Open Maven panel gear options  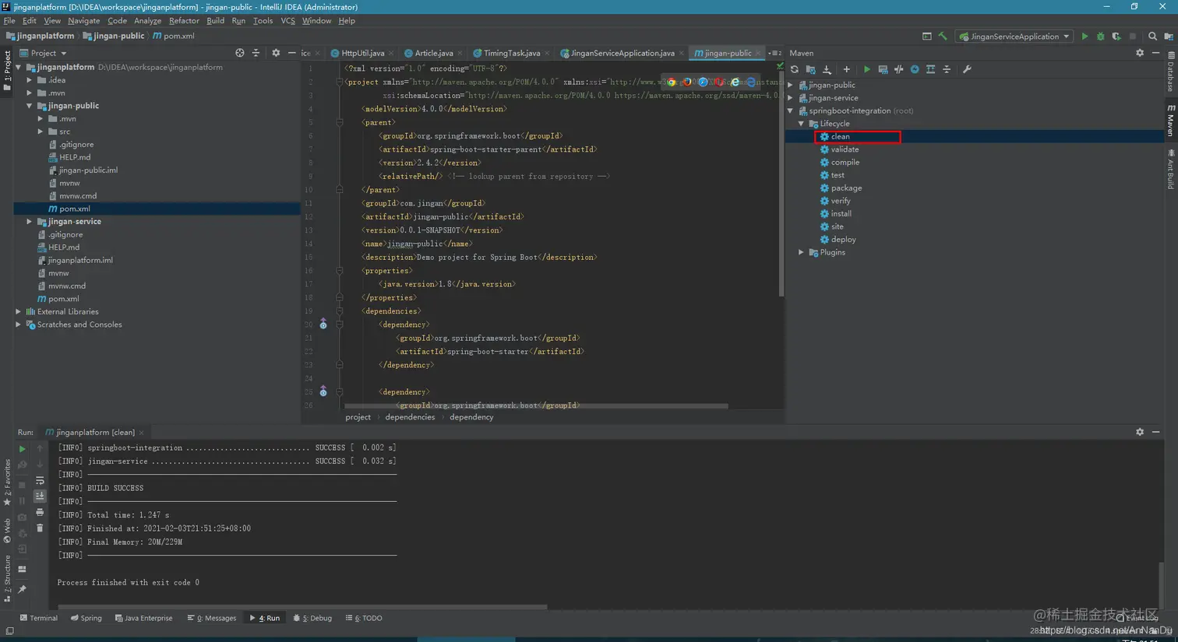[x=1140, y=53]
